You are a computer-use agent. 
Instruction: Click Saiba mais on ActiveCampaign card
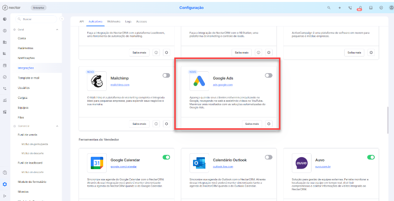(x=354, y=53)
